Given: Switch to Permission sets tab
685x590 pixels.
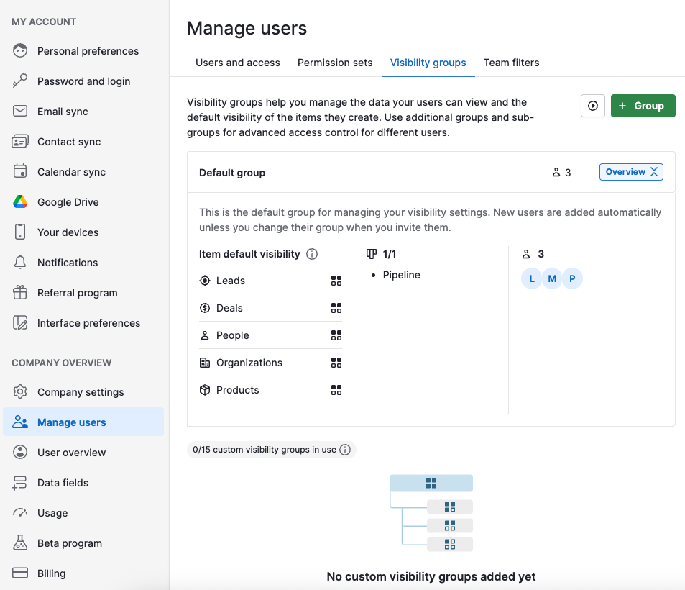Looking at the screenshot, I should [x=335, y=63].
